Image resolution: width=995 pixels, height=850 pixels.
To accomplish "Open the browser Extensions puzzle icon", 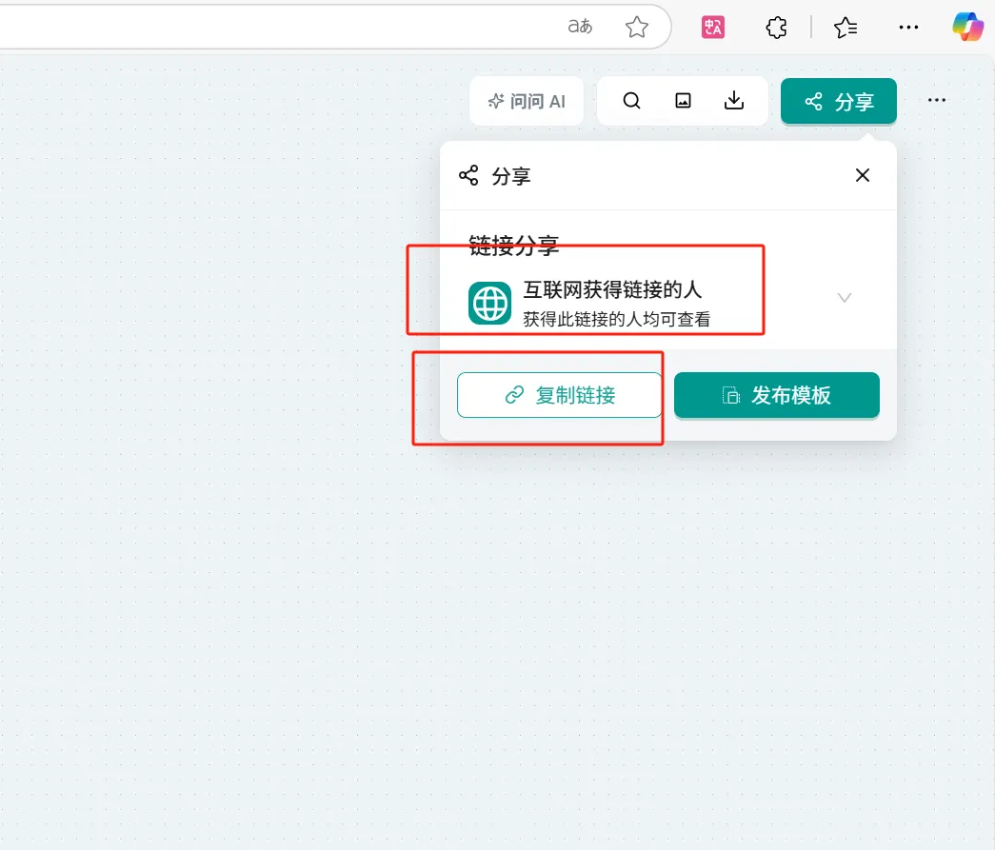I will (x=776, y=28).
